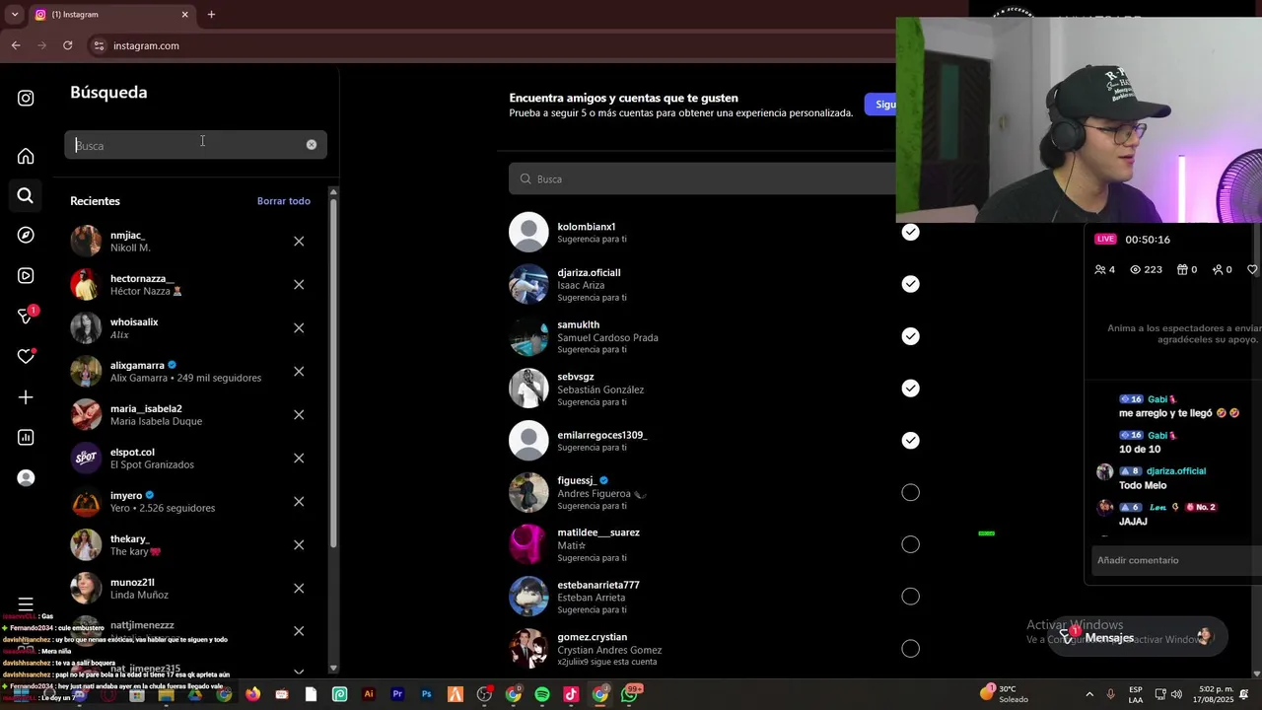Remove munoz21ll from recent searches
1262x710 pixels.
tap(299, 588)
